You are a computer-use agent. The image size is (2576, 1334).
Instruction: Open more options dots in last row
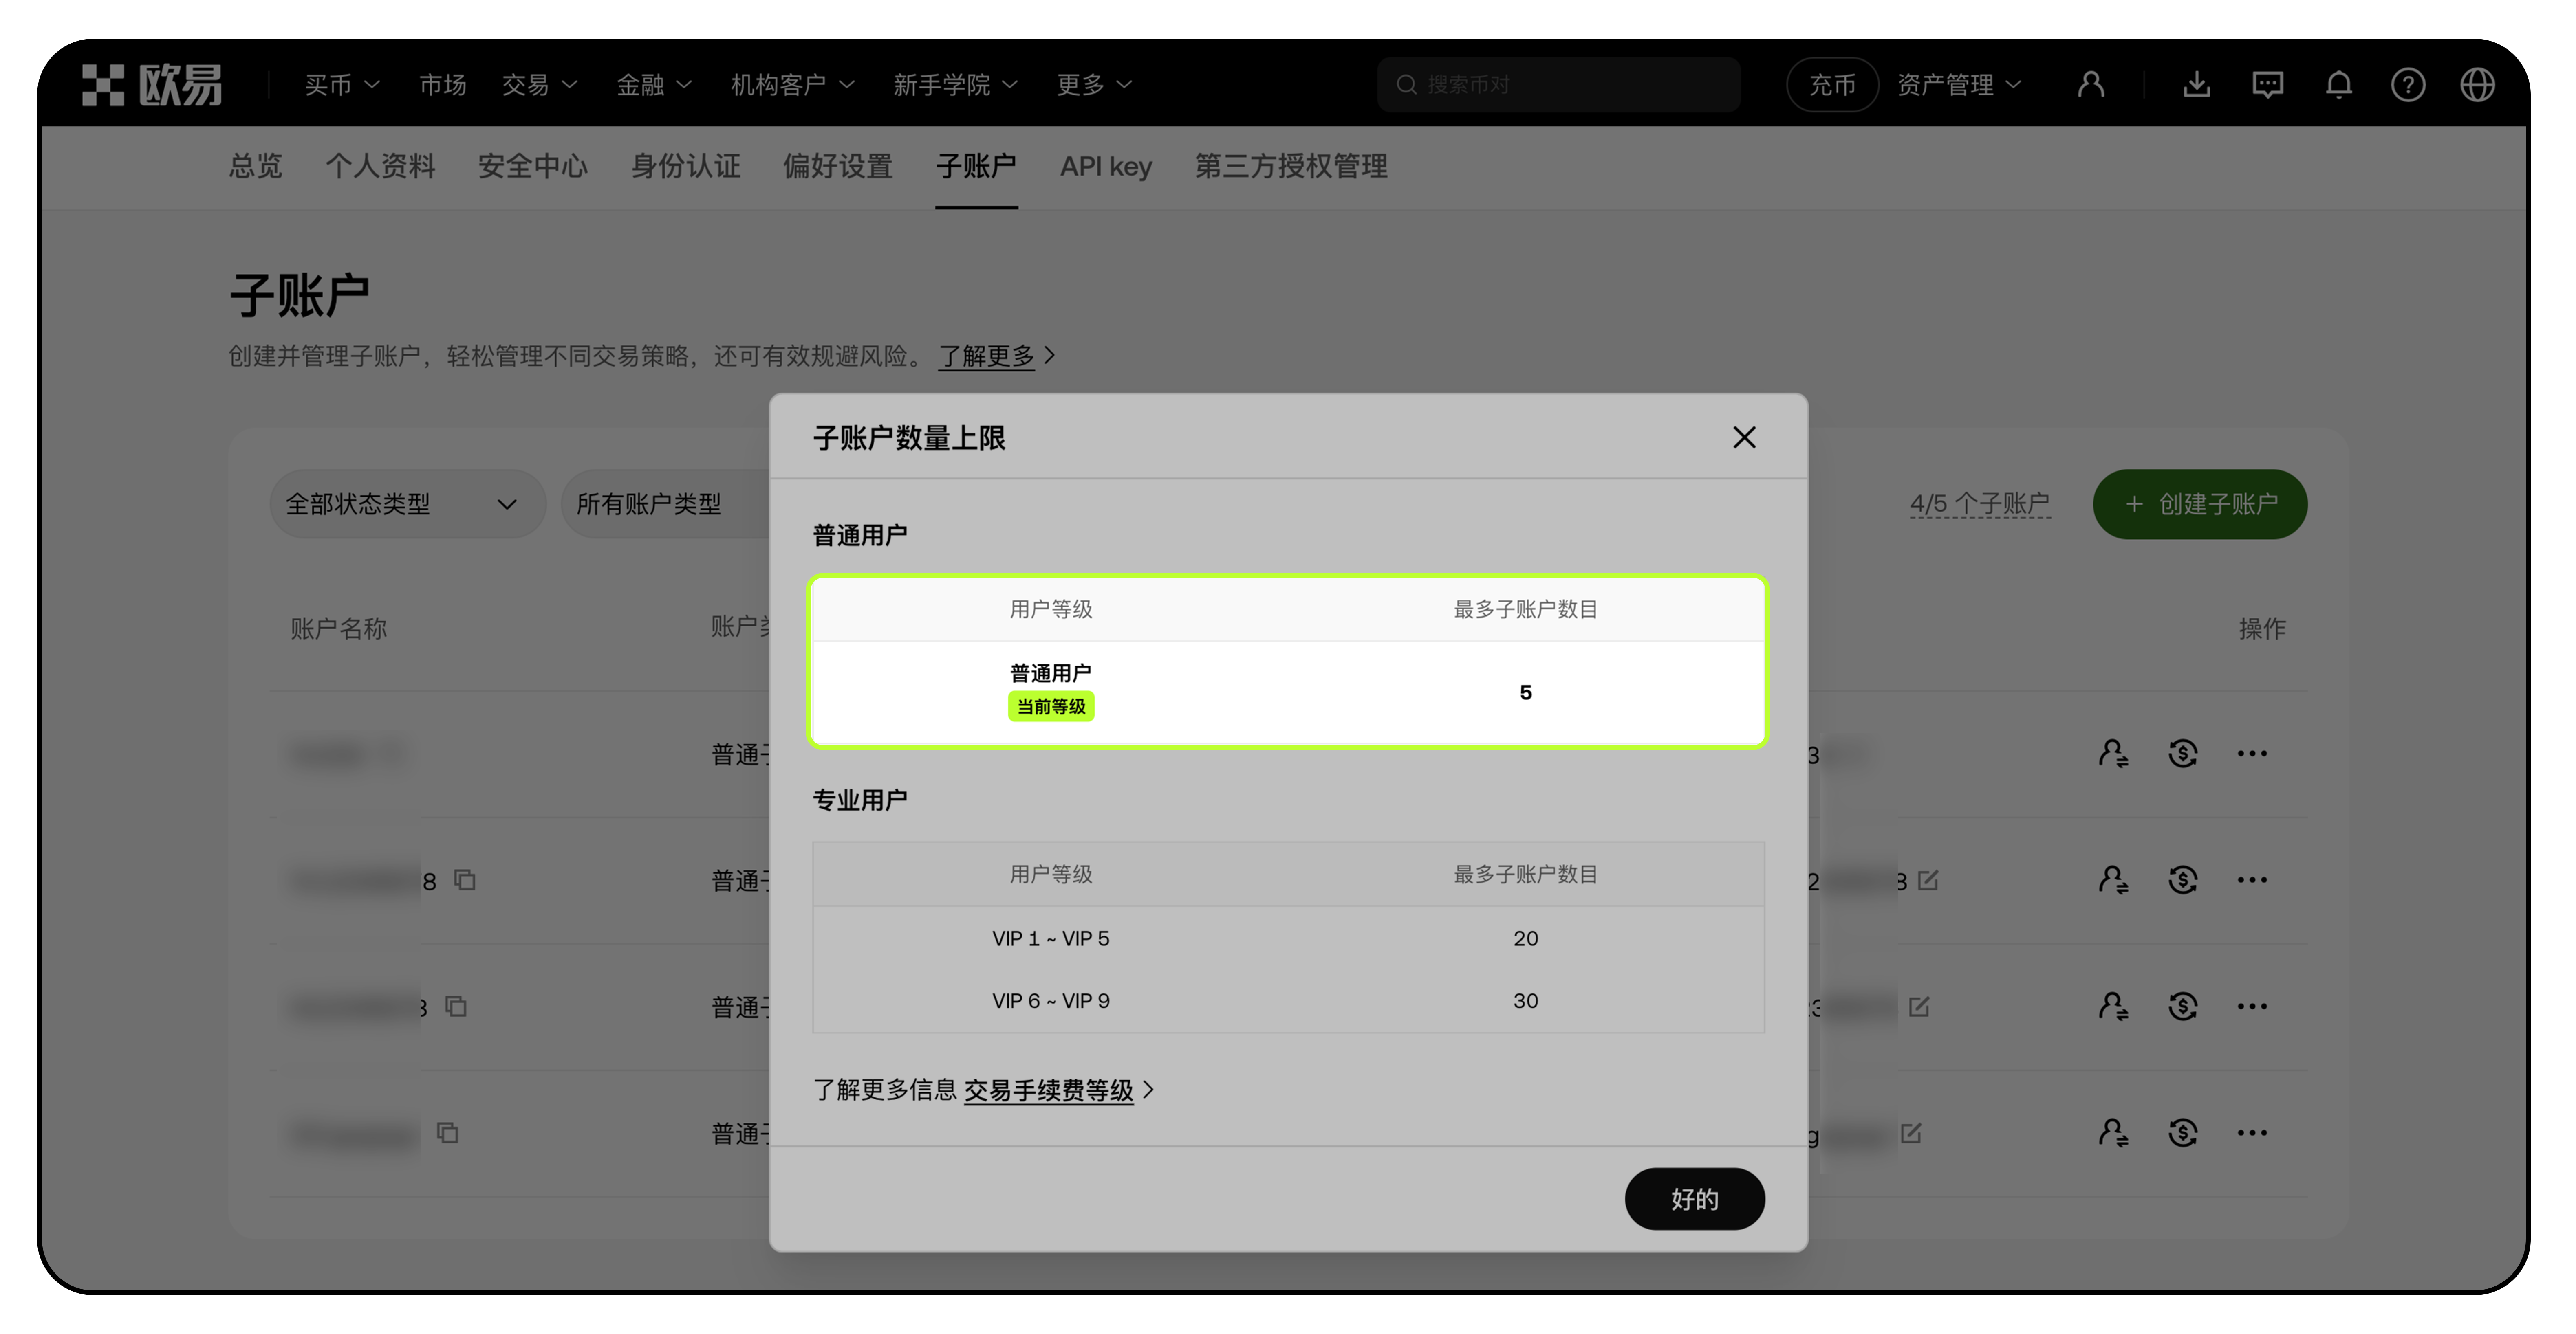(2252, 1132)
